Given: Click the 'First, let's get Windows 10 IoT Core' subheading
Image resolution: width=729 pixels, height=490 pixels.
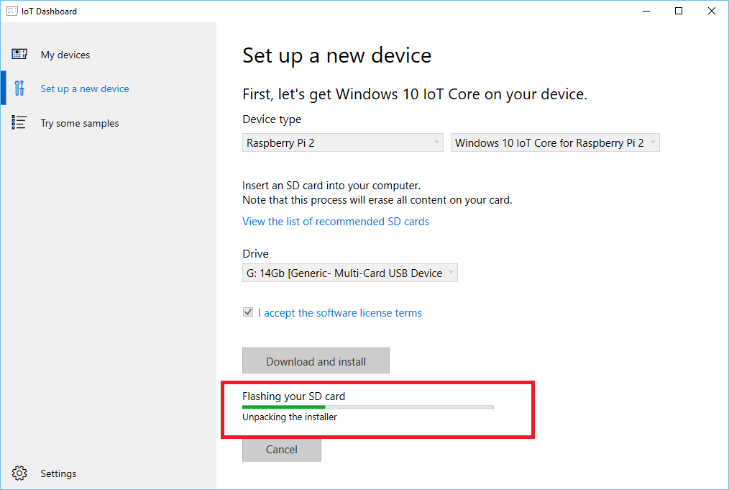Looking at the screenshot, I should tap(415, 94).
